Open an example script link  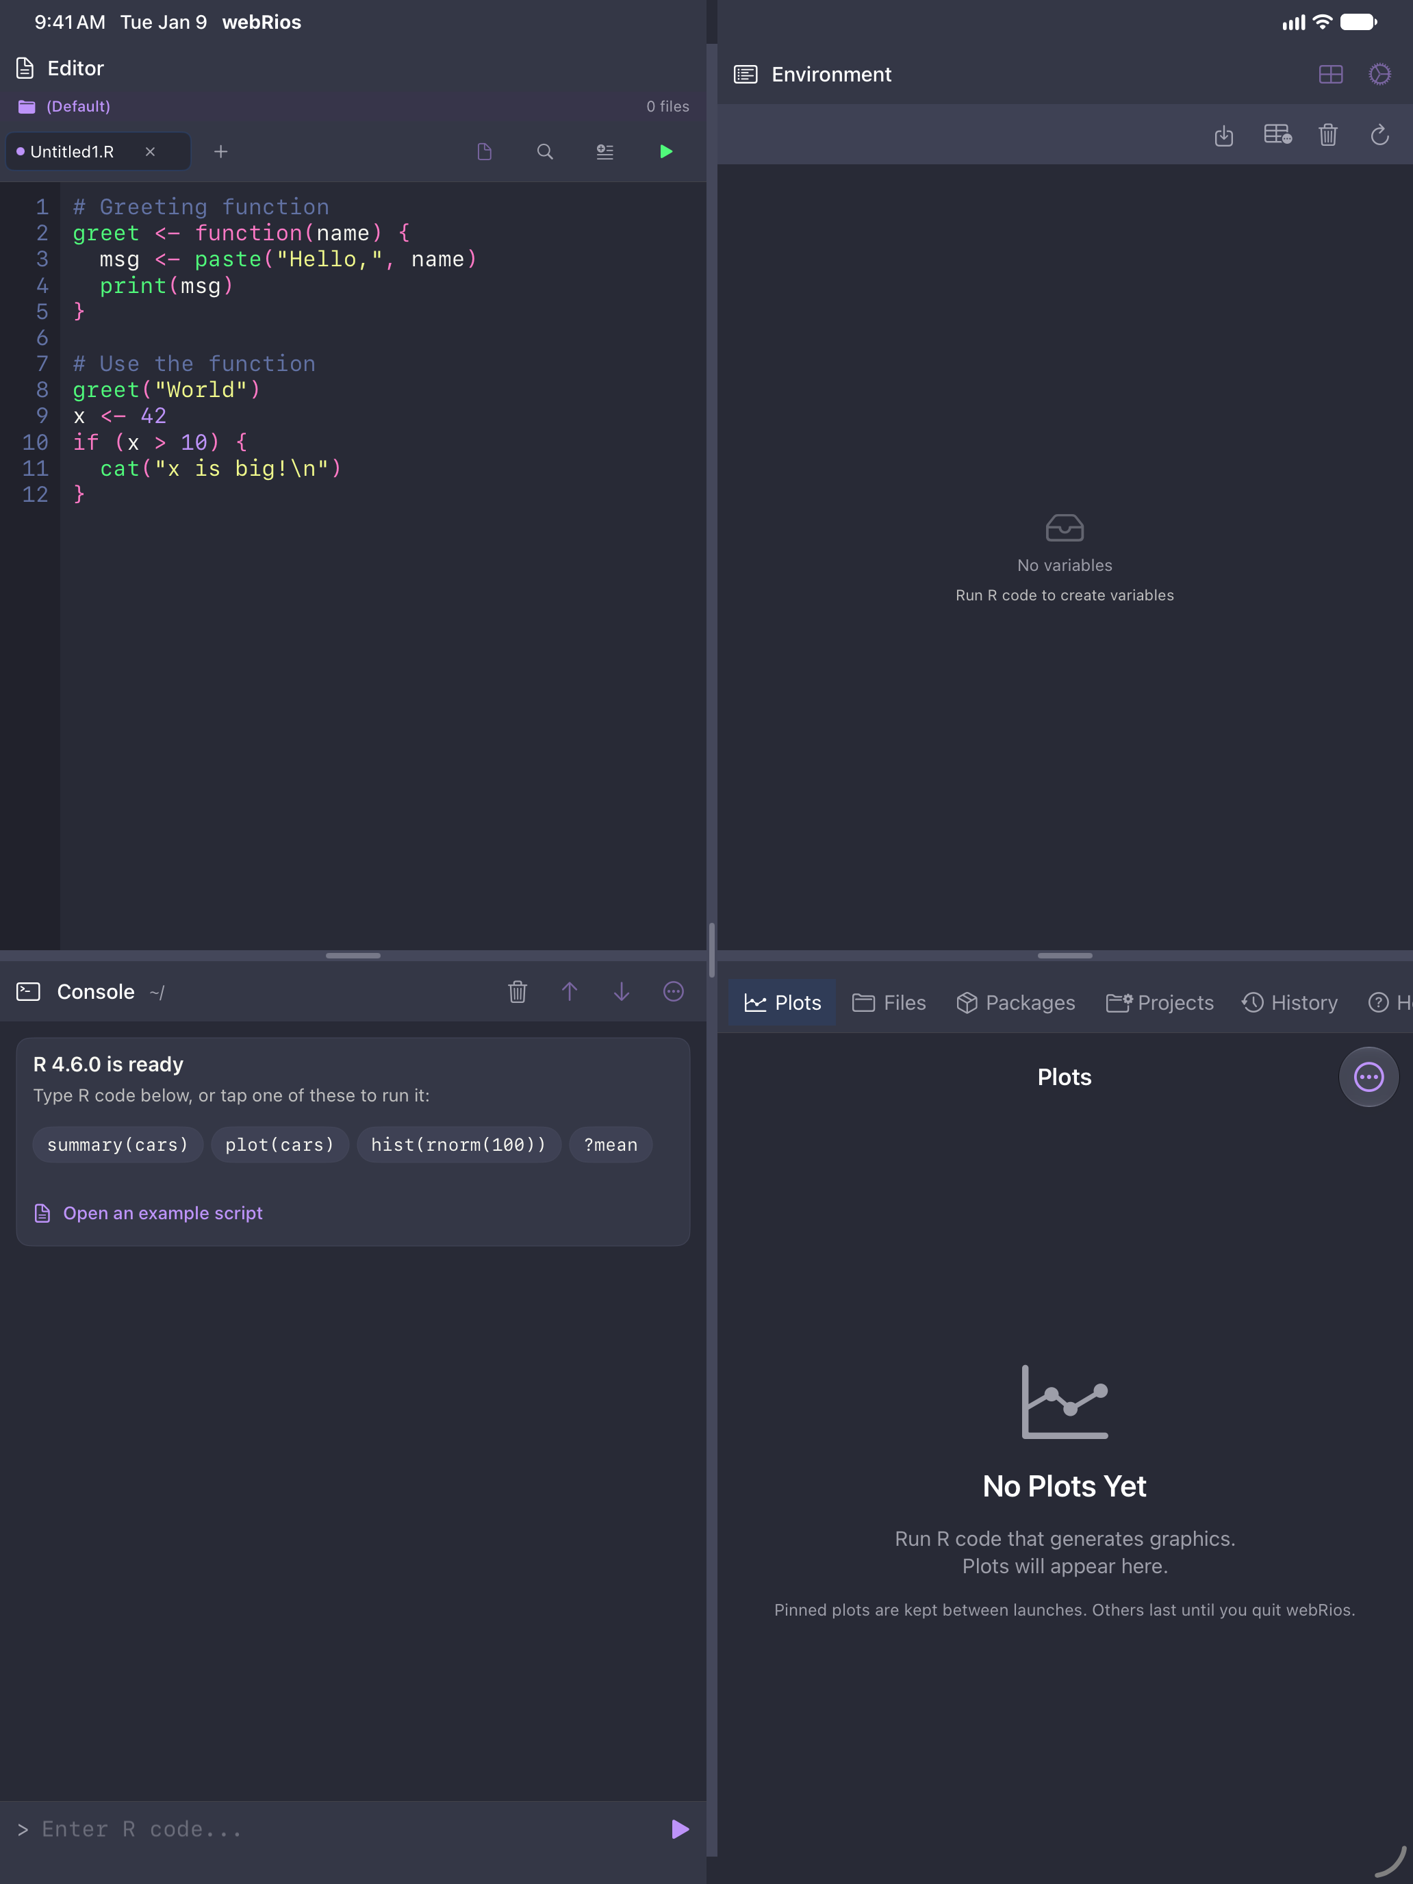[x=148, y=1213]
